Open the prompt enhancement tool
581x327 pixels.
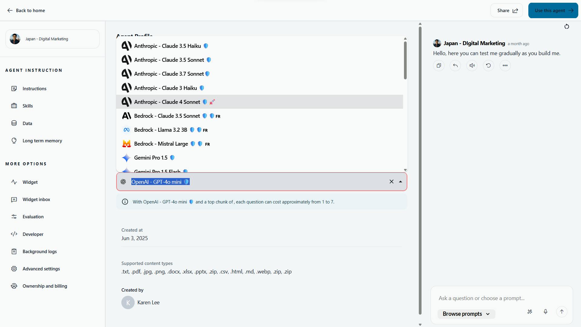click(530, 311)
